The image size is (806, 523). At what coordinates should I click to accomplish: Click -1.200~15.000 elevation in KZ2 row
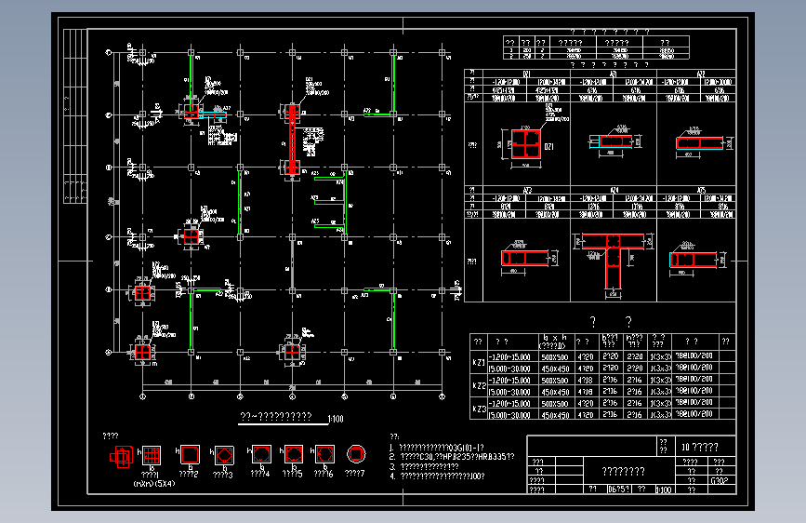coord(509,381)
